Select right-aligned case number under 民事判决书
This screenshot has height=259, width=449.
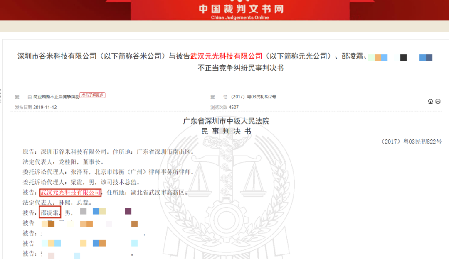click(x=411, y=142)
